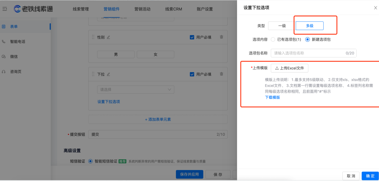Download the template via 下载模版 link
Image resolution: width=379 pixels, height=181 pixels.
point(272,98)
